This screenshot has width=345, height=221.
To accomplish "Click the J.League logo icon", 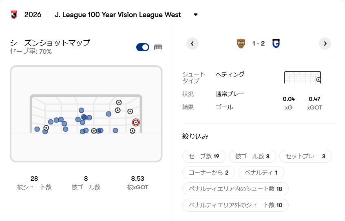I will tap(14, 15).
